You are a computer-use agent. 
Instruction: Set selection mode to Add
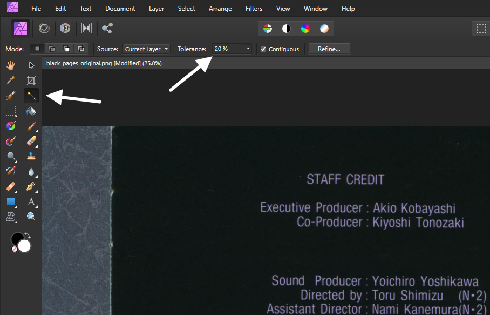click(x=52, y=49)
